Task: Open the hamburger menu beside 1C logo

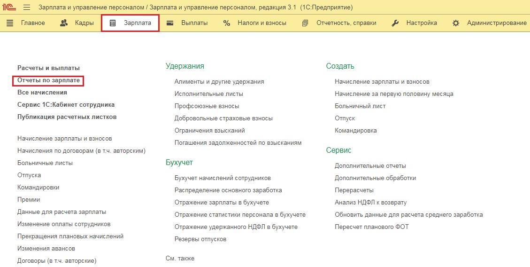Action: pos(27,8)
